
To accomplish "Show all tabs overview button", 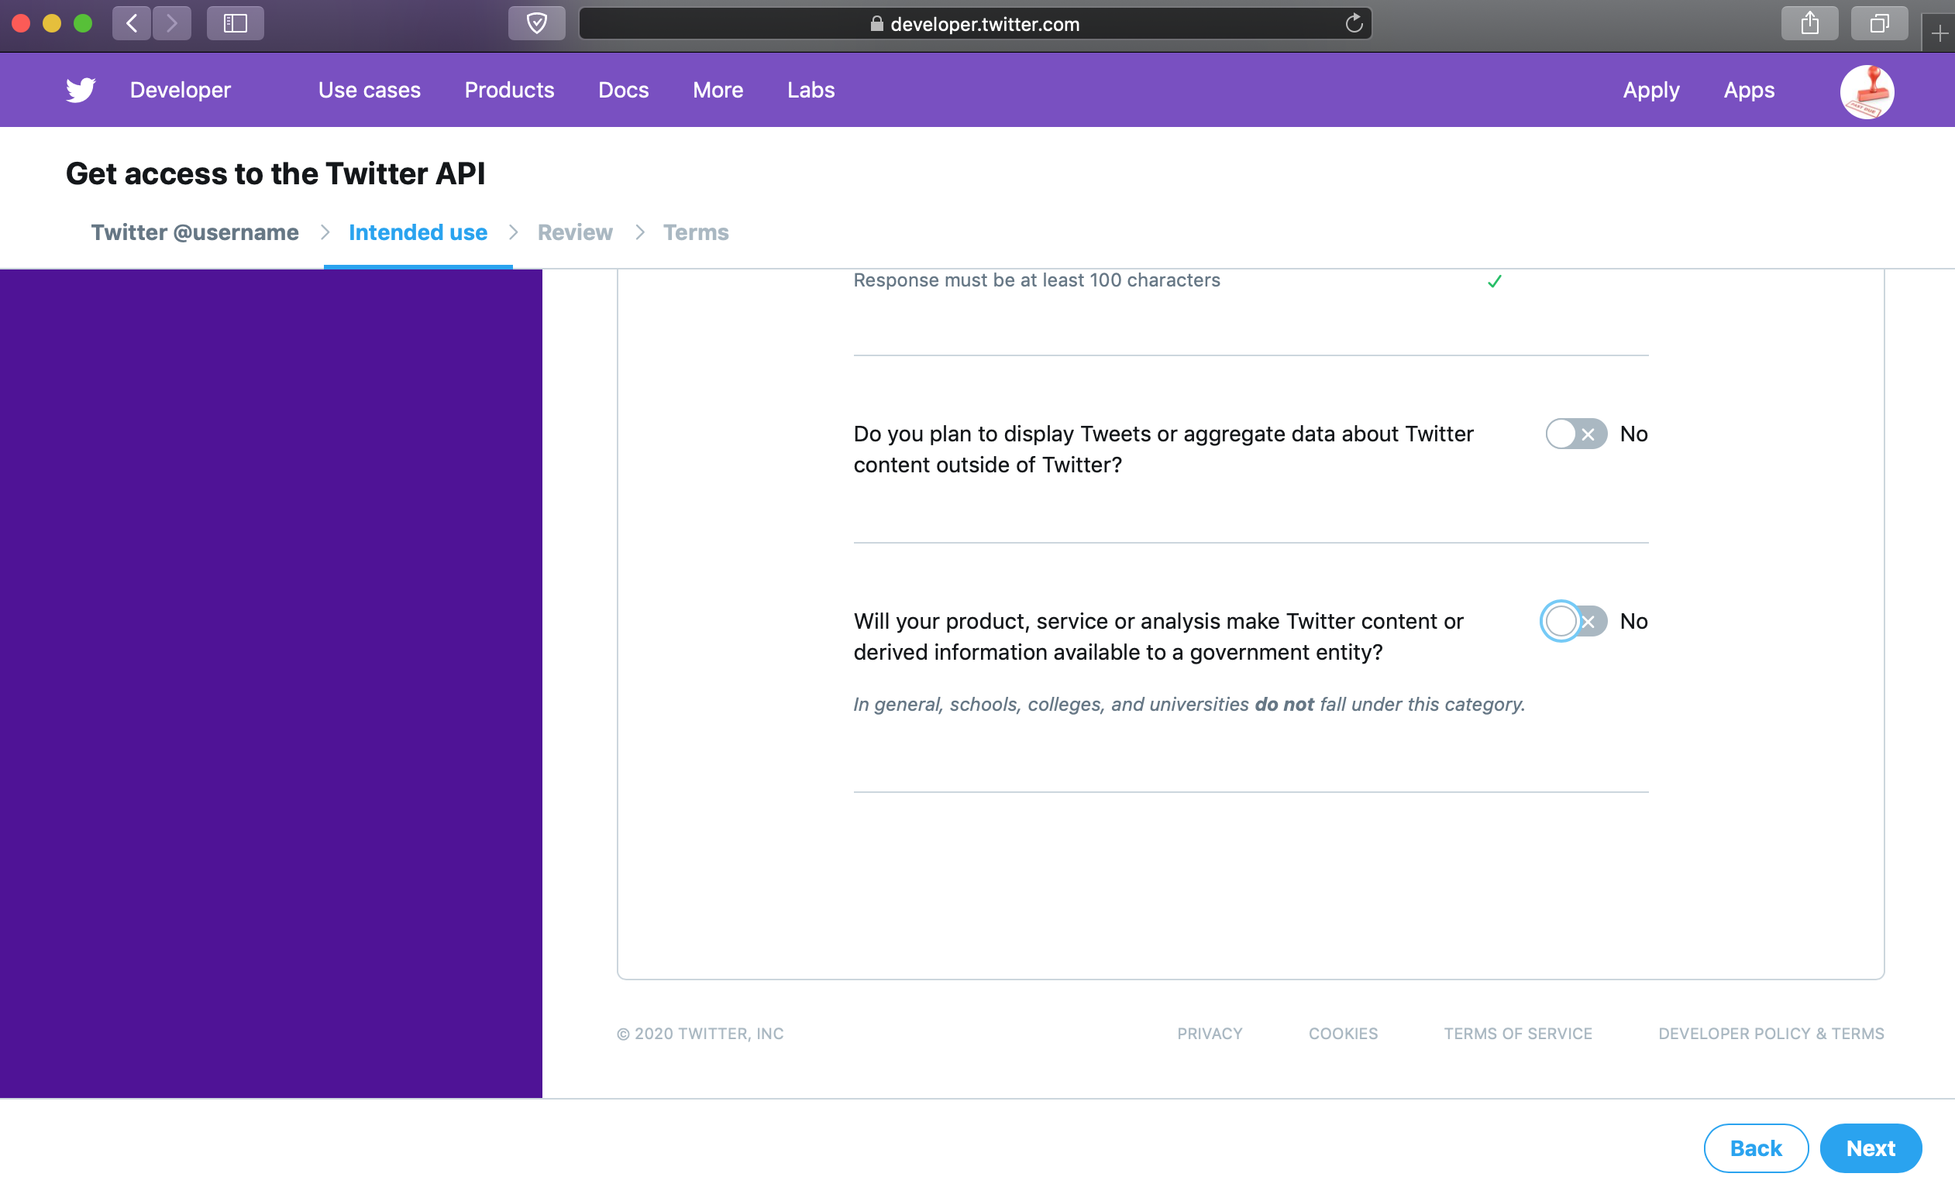I will coord(1879,23).
